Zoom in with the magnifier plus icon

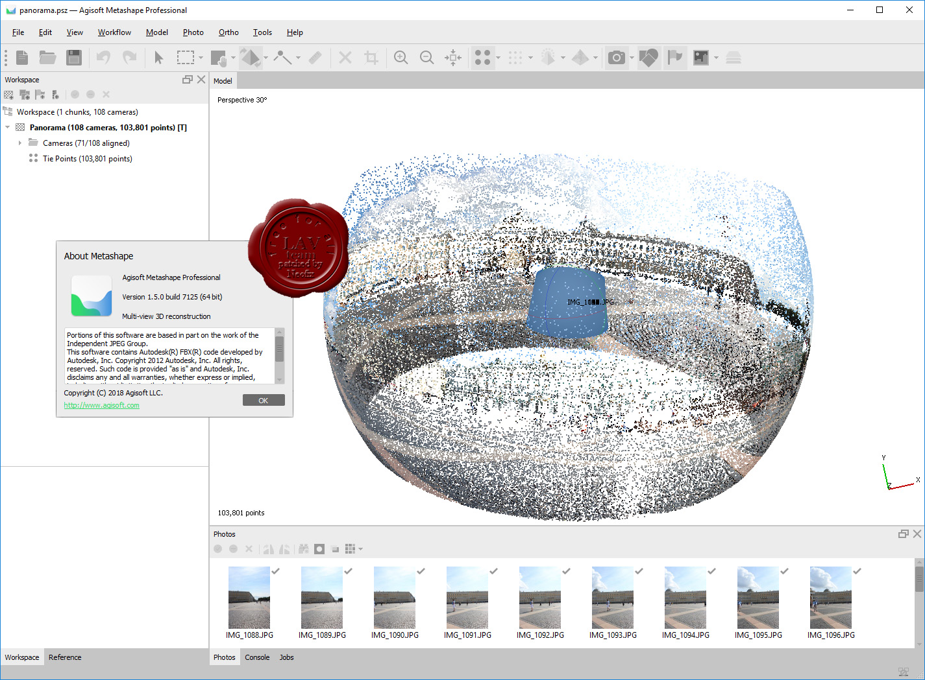[x=401, y=58]
